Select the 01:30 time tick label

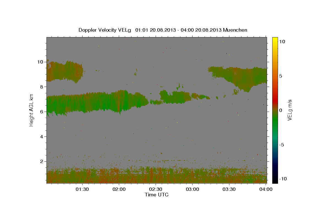tap(82, 189)
